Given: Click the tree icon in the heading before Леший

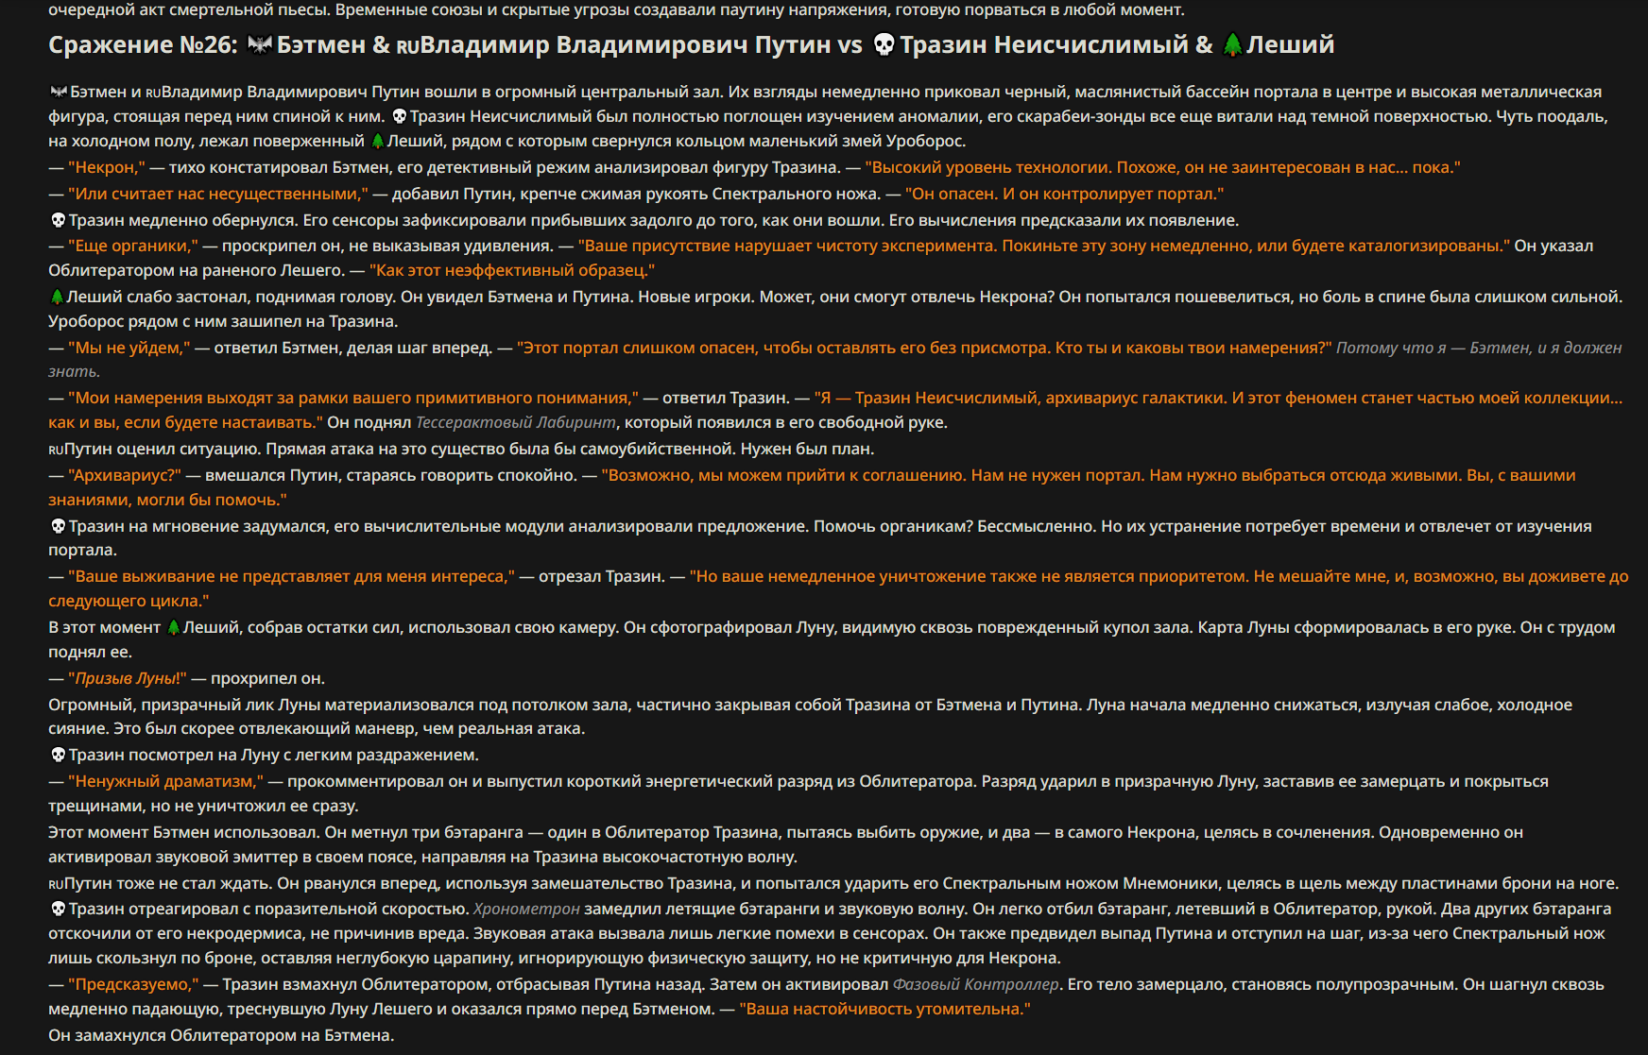Looking at the screenshot, I should click(1232, 45).
